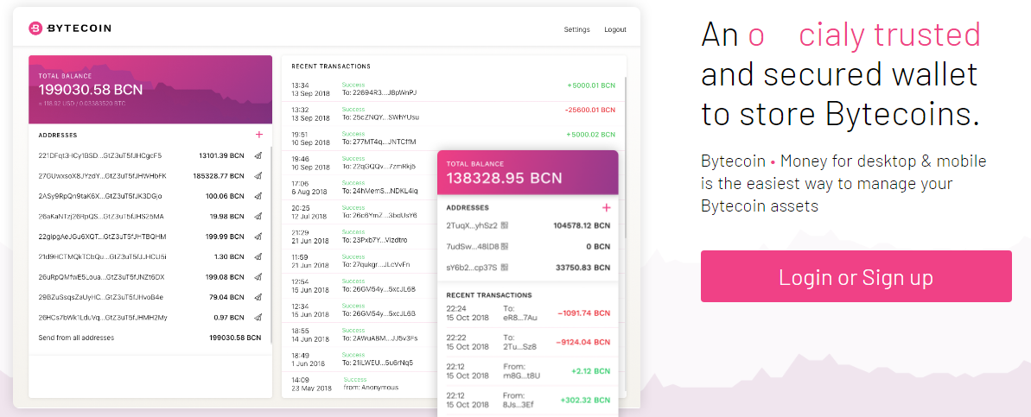This screenshot has height=417, width=1031.
Task: Open mobile transaction +2.12 BCN
Action: point(528,370)
